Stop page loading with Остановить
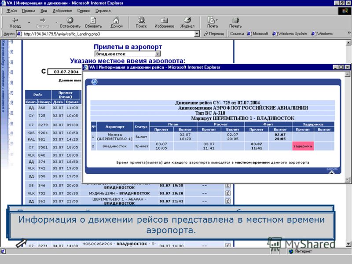 pyautogui.click(x=70, y=23)
